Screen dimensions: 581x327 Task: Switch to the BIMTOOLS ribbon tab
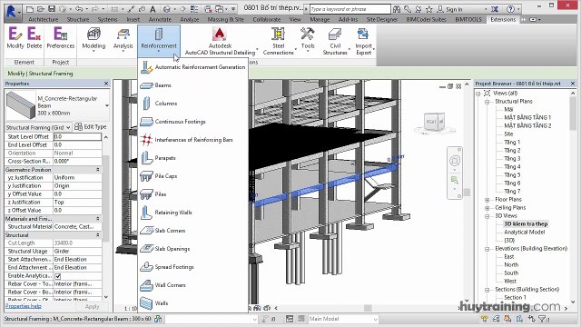(468, 19)
